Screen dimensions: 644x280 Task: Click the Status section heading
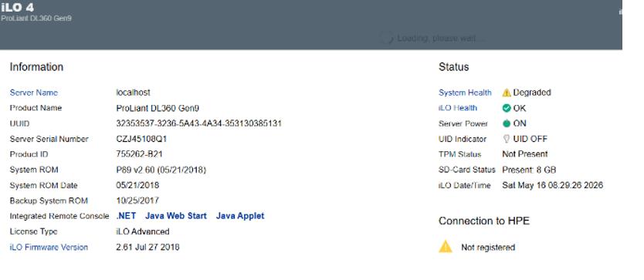coord(453,67)
